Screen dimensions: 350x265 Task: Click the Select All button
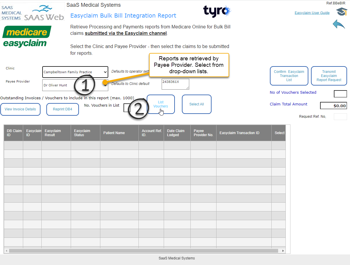coord(197,104)
